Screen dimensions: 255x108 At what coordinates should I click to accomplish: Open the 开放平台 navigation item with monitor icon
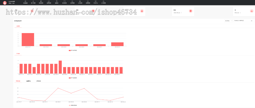pos(96,2)
